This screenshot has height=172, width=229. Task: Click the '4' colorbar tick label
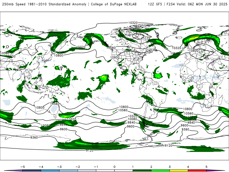(x=188, y=167)
